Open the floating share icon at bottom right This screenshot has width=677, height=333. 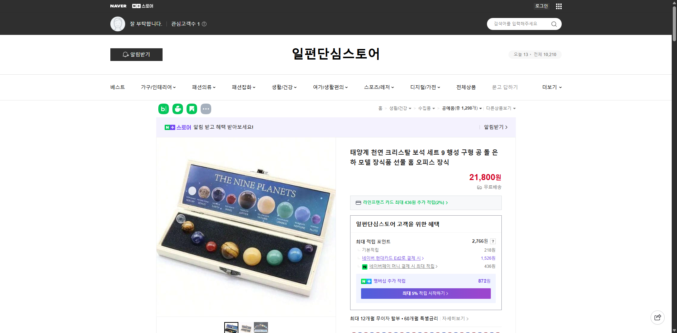pos(658,317)
